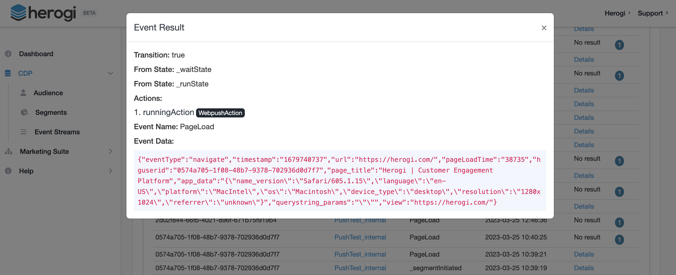Open the Support menu at top right
The image size is (676, 275).
tap(653, 13)
